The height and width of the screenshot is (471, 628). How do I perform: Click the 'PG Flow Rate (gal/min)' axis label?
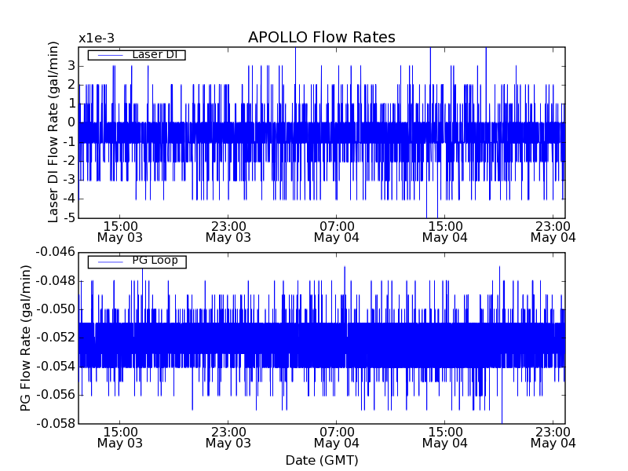pyautogui.click(x=26, y=338)
